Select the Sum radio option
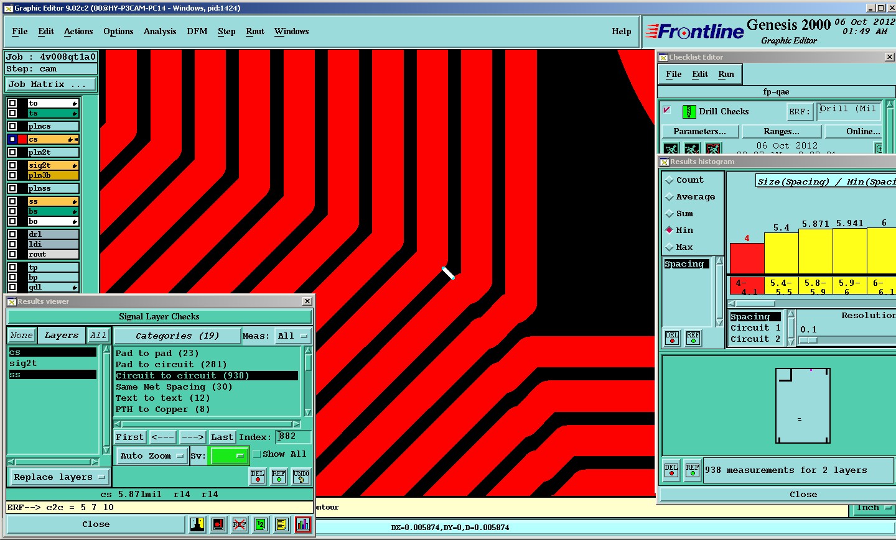The width and height of the screenshot is (896, 540). click(x=670, y=214)
